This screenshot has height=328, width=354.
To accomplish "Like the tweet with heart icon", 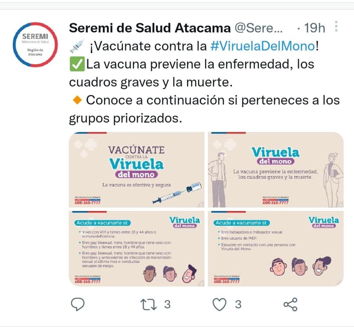I will point(220,304).
